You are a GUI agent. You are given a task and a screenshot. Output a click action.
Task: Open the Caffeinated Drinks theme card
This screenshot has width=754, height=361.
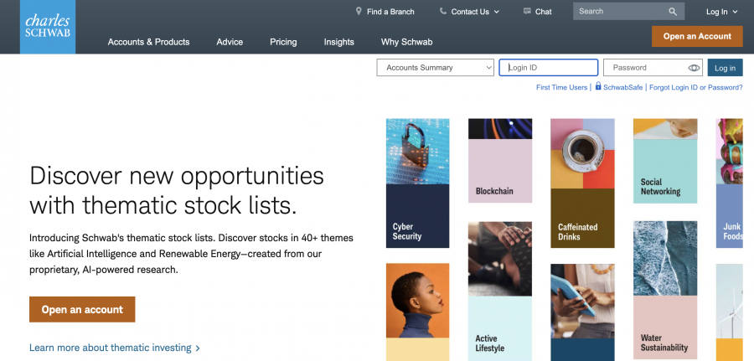[x=581, y=183]
